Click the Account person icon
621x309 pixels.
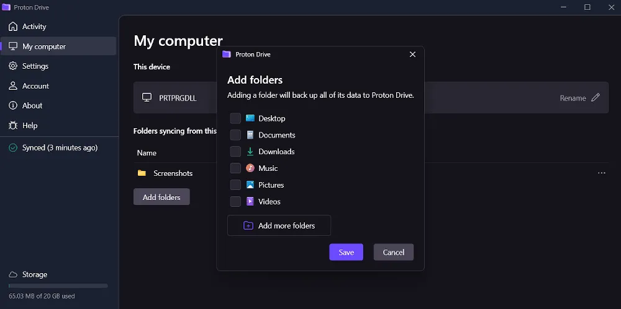coord(12,86)
